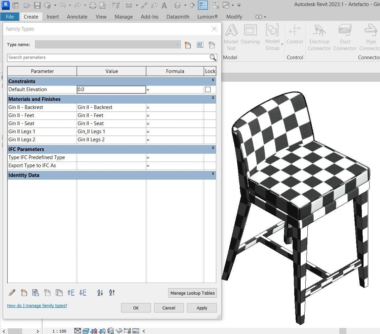Screen dimensions: 380x334
Task: Click the Rename Type icon beside the Type name field
Action: pos(200,45)
